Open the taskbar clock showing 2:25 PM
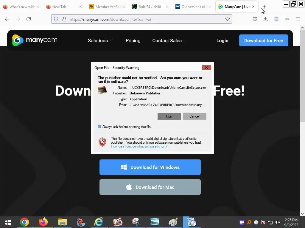Viewport: 305px width, 228px height. click(291, 222)
